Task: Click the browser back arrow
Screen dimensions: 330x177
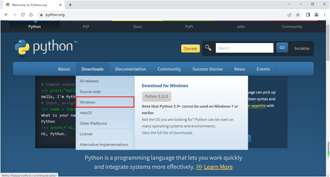Action: (x=6, y=15)
